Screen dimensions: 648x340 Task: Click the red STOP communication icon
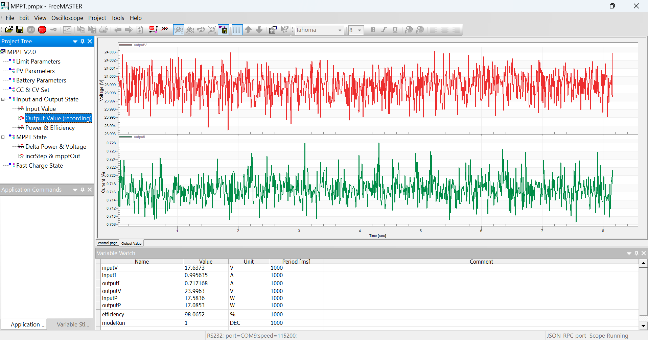[42, 30]
